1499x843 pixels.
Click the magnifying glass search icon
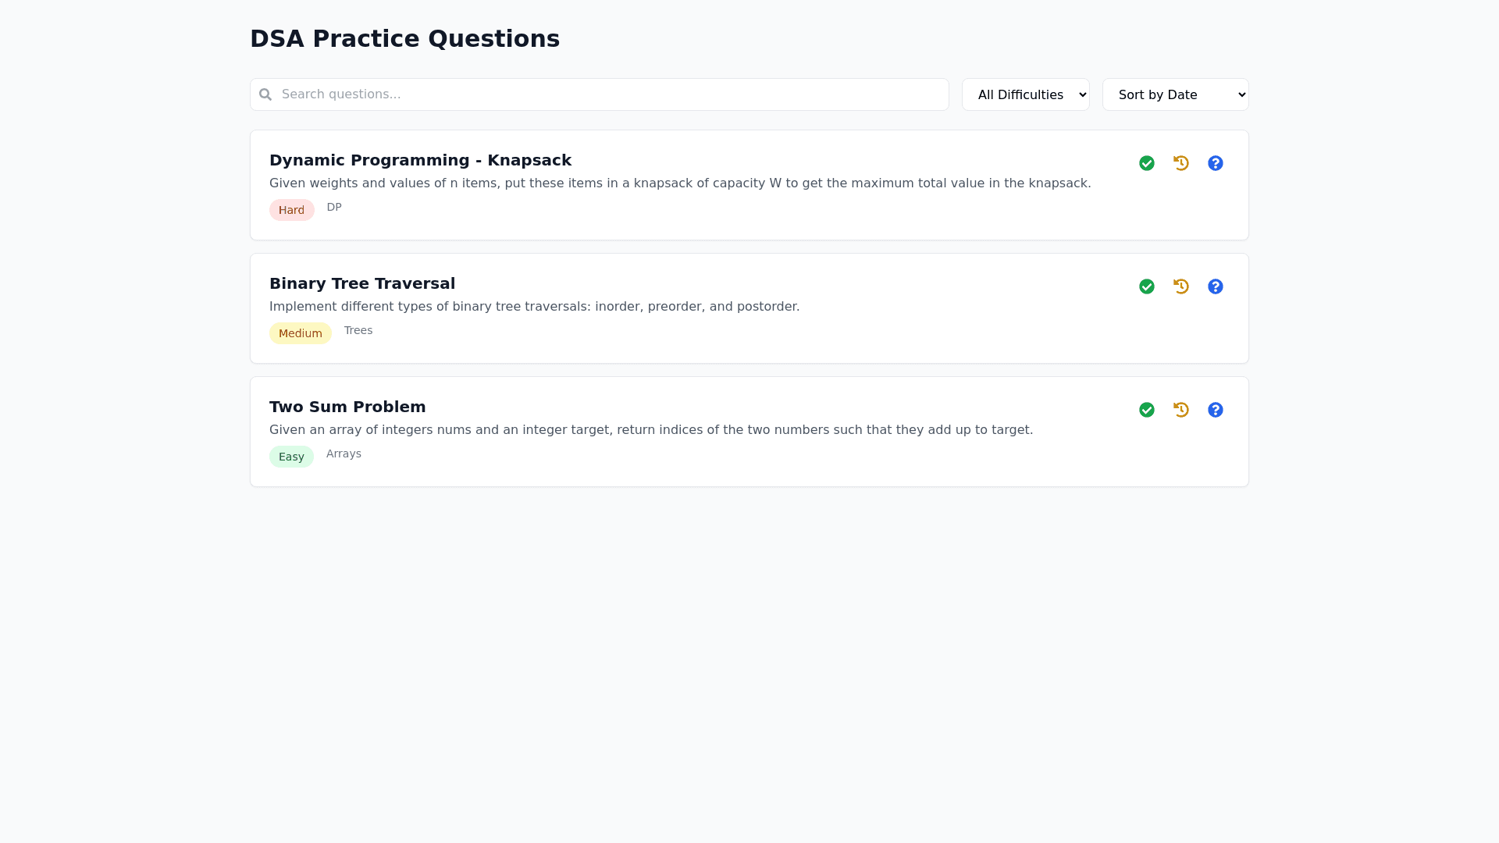click(265, 94)
